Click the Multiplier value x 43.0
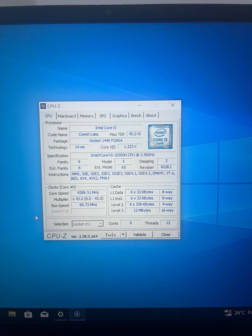252x336 pixels. click(x=88, y=199)
